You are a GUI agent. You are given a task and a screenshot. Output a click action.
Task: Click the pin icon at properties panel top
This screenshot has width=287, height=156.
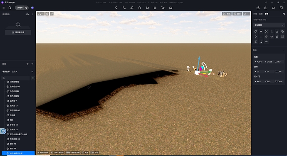tap(284, 14)
